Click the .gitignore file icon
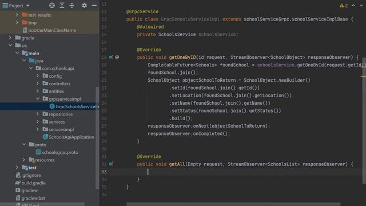This screenshot has height=206, width=366. (x=18, y=175)
